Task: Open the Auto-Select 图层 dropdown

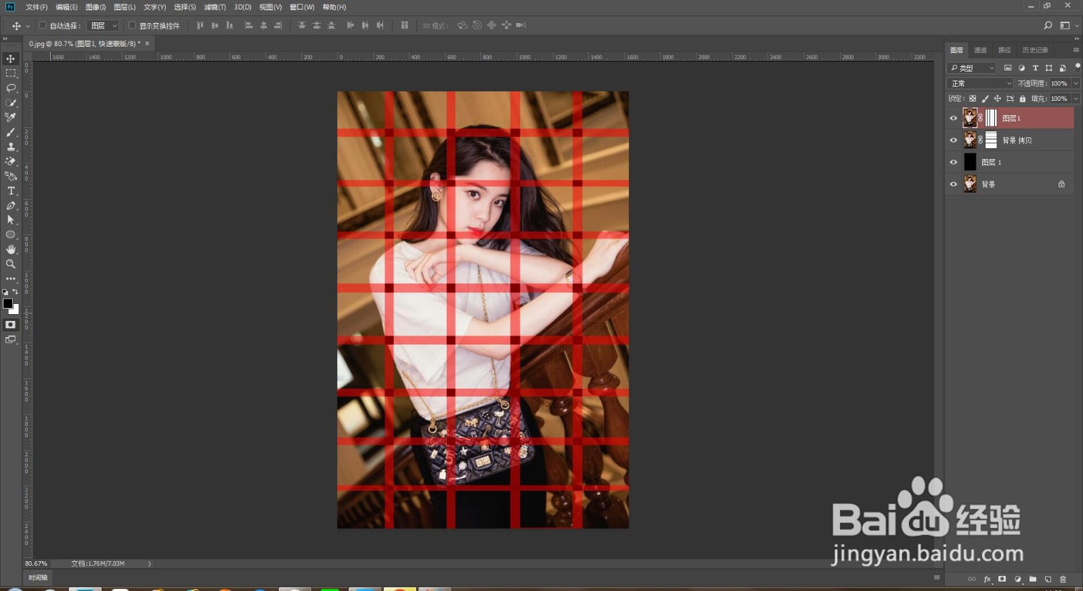Action: (x=104, y=26)
